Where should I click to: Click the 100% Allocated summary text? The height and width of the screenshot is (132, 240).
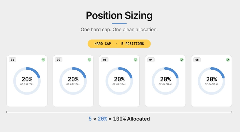pyautogui.click(x=132, y=119)
